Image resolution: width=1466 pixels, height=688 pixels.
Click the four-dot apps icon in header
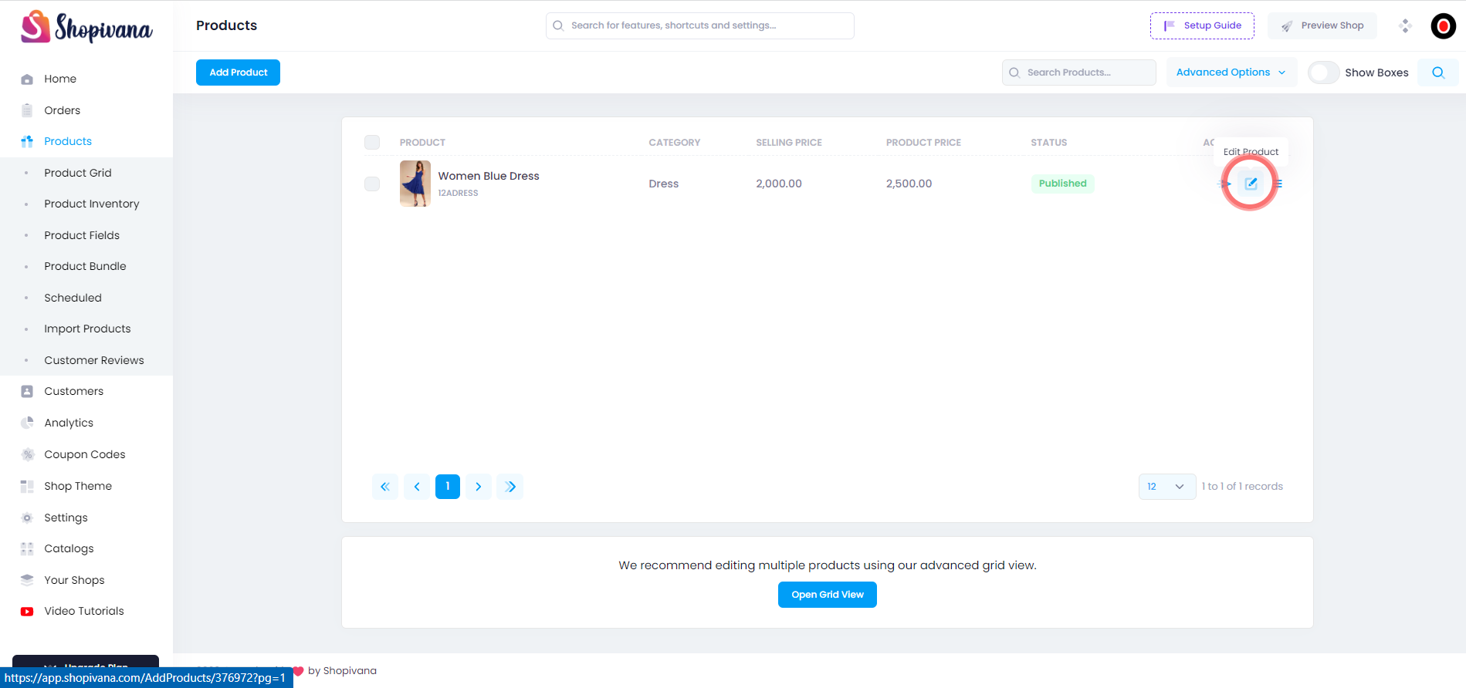point(1405,25)
